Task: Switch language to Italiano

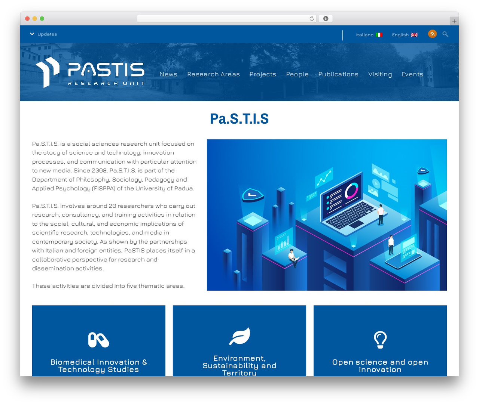Action: [x=369, y=35]
